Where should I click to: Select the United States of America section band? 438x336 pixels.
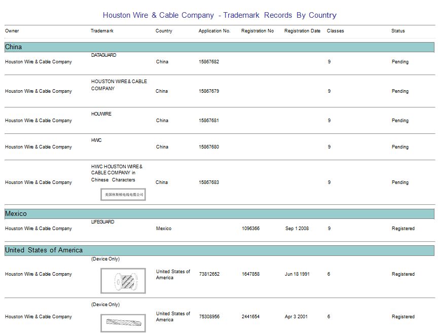coord(219,250)
